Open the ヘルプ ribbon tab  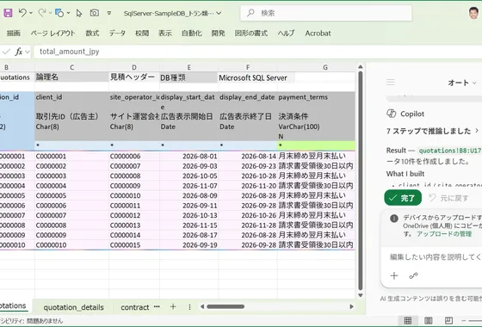pos(286,34)
